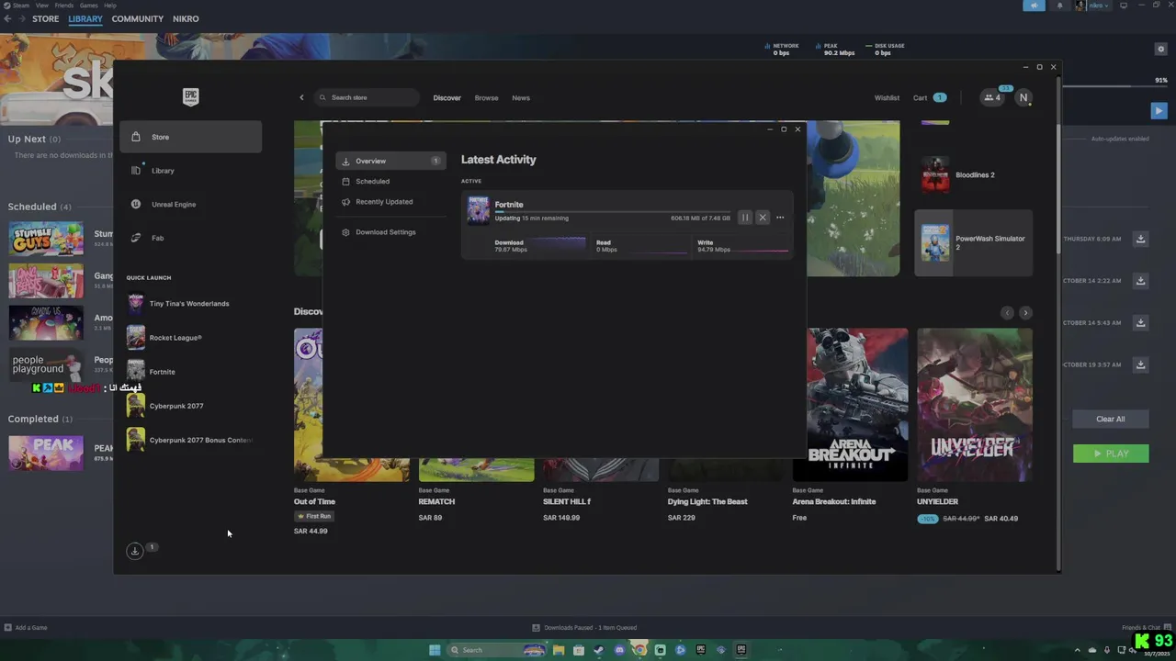The height and width of the screenshot is (661, 1176).
Task: Select Bloodlines 2 in featured list
Action: pos(973,174)
